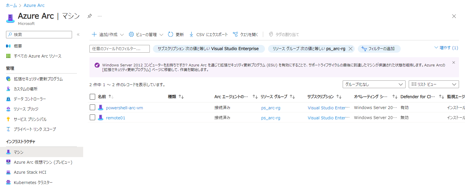Click the 任意のフィールドのフィルター input

pos(119,49)
